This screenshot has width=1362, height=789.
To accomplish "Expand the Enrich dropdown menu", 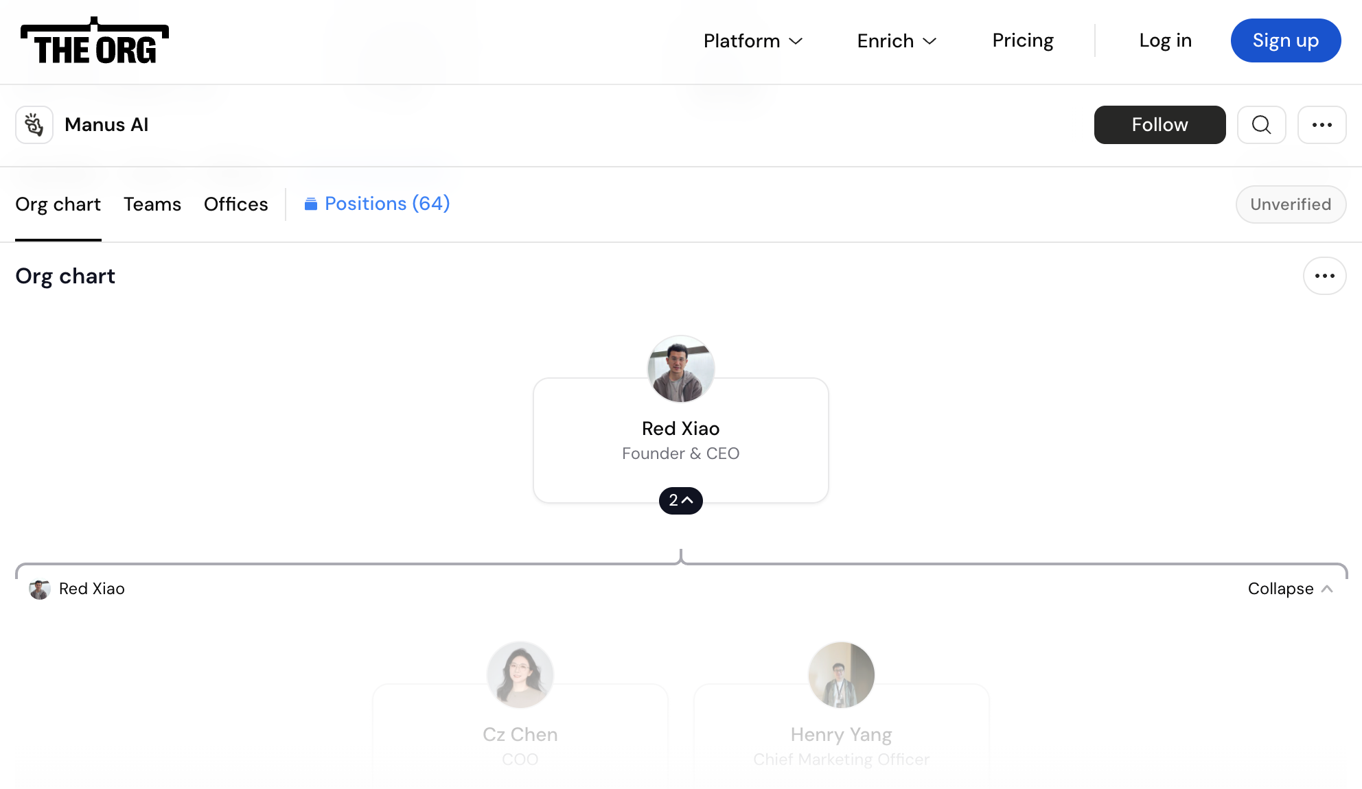I will (x=897, y=41).
